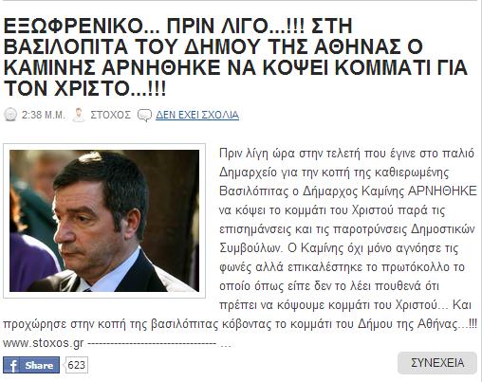The height and width of the screenshot is (382, 482).
Task: Click the Facebook f logo
Action: (x=12, y=365)
